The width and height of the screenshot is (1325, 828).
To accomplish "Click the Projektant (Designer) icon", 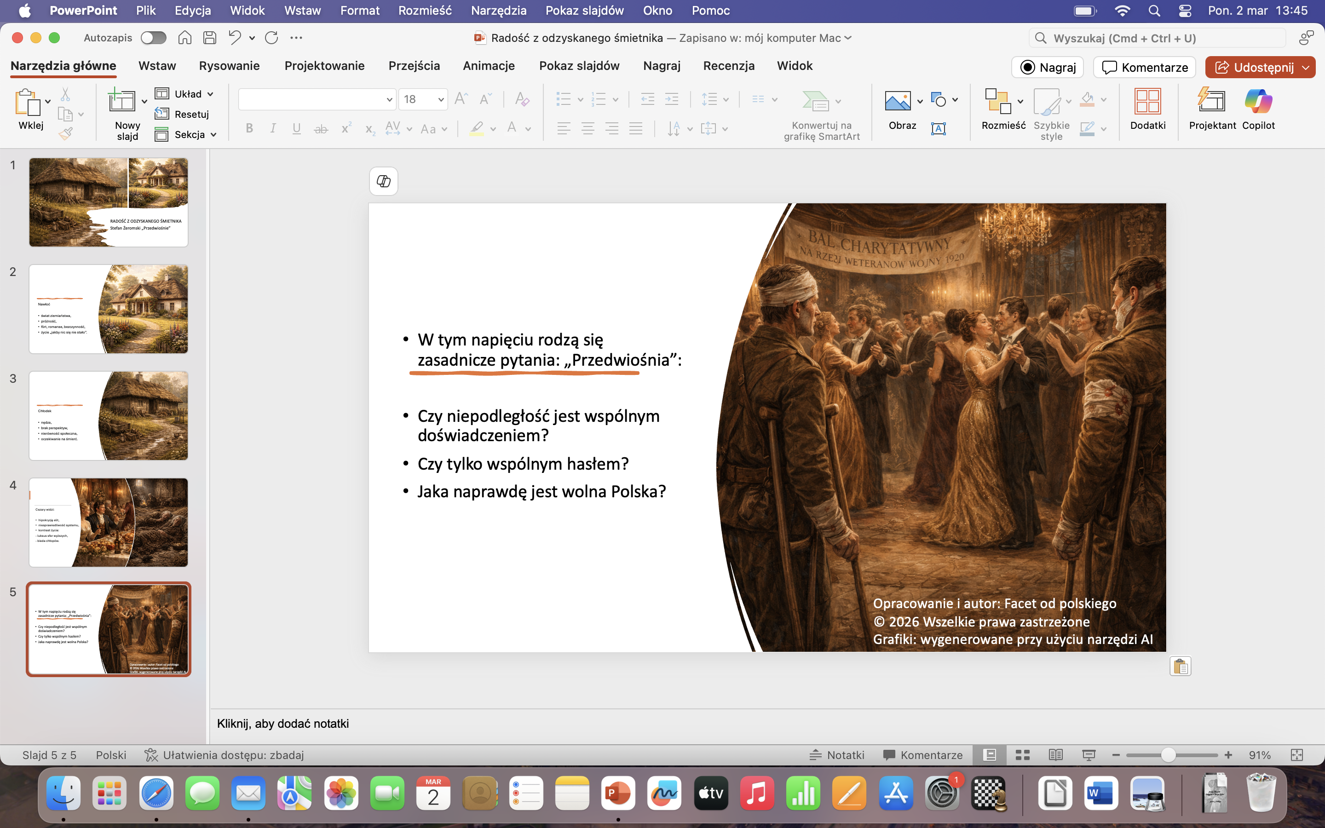I will click(1212, 101).
